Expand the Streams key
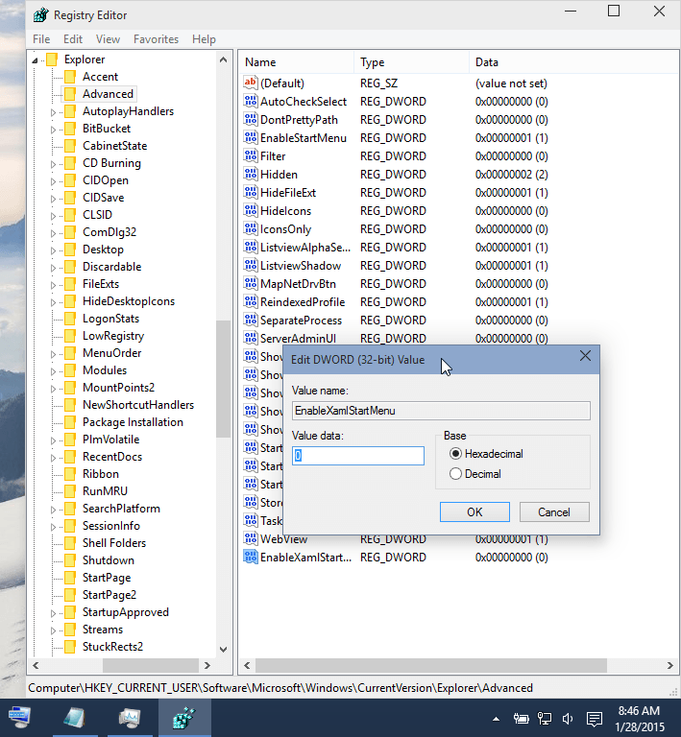 coord(53,630)
